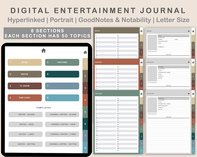Select tablet side tab 2
Screen dimensions: 197x157
click(85, 76)
